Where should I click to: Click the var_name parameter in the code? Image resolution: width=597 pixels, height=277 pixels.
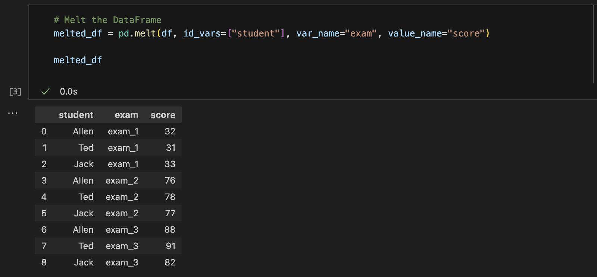coord(318,34)
